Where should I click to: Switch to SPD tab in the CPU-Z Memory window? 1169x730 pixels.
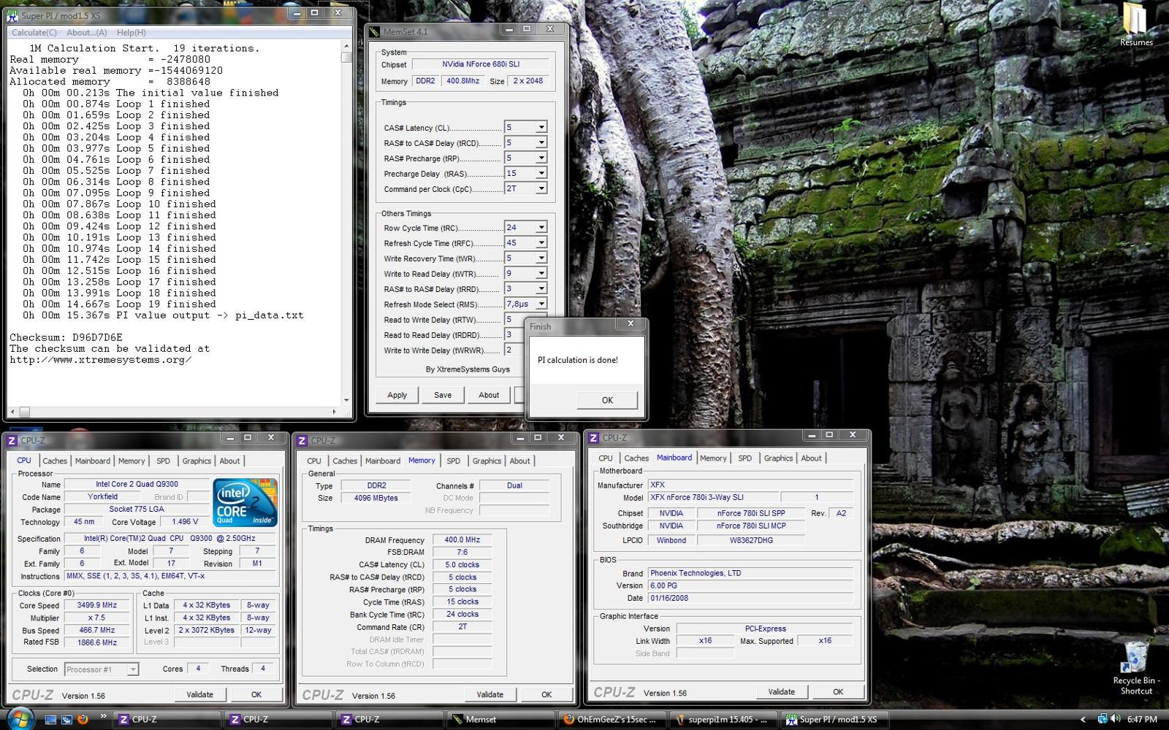(x=454, y=461)
